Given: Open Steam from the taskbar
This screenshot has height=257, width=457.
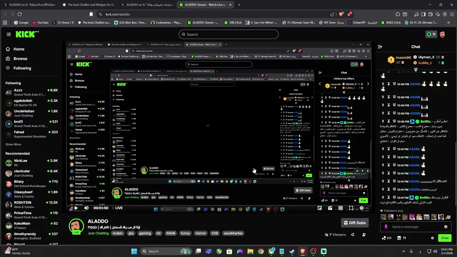Looking at the screenshot, I should pyautogui.click(x=292, y=251).
